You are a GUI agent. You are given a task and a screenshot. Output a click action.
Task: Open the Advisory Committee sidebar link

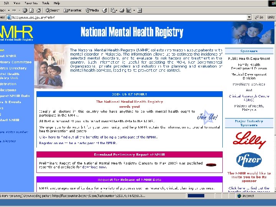point(16,62)
